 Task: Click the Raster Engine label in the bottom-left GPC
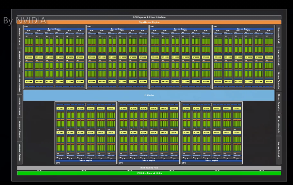(x=86, y=161)
